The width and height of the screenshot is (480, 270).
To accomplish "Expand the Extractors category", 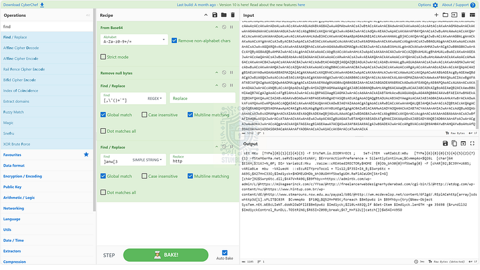I will point(12,251).
